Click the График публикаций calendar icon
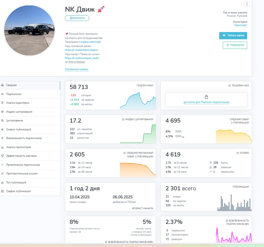This screenshot has height=247, width=264. tap(2, 191)
